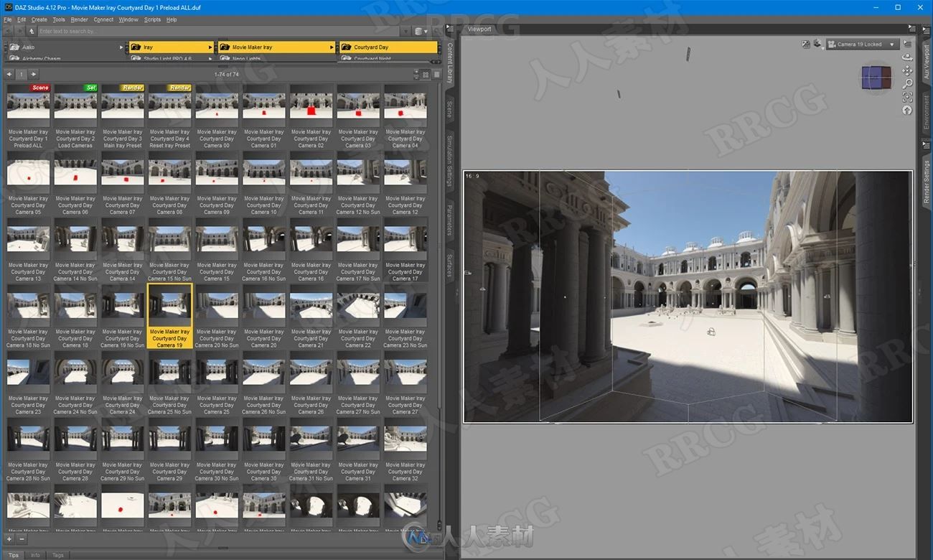
Task: Switch to thumbnail grid view icon
Action: (x=426, y=74)
